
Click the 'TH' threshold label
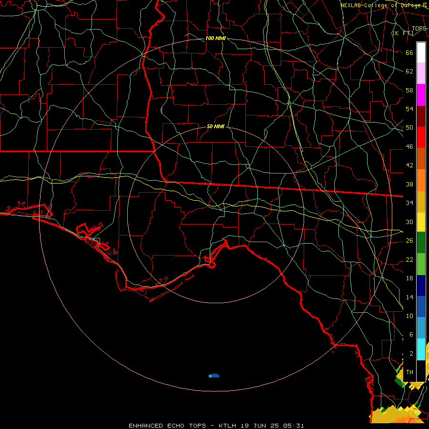pyautogui.click(x=409, y=372)
